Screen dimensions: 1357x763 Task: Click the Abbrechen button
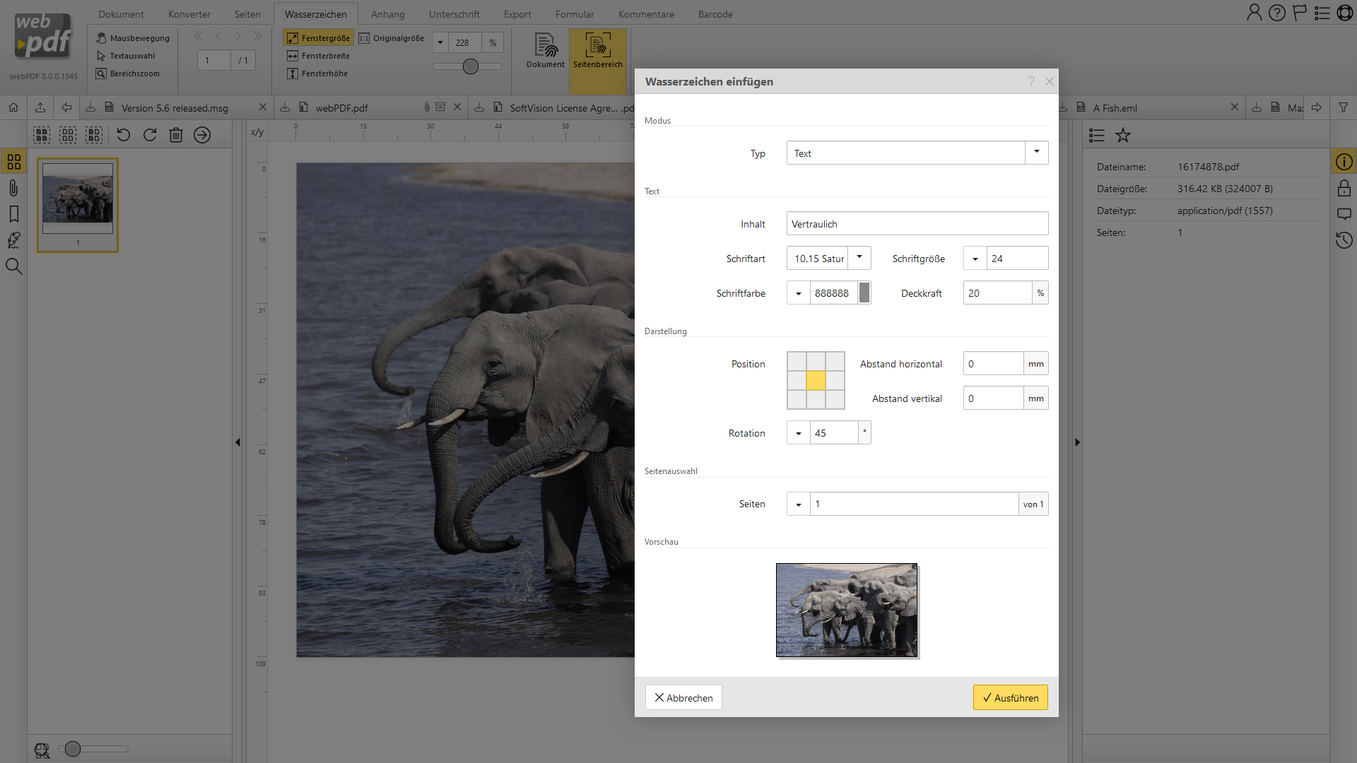(x=683, y=697)
